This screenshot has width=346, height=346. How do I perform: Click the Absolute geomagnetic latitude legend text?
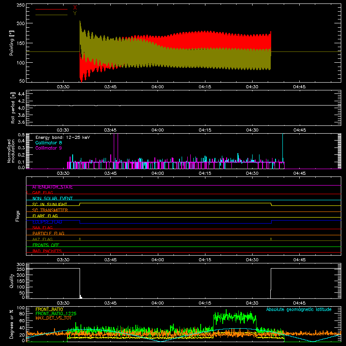(x=299, y=310)
